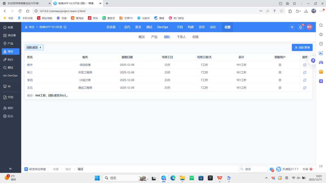Expand the 电商APP V2.0开发 project switcher dropdown
326x183 pixels.
65,27
